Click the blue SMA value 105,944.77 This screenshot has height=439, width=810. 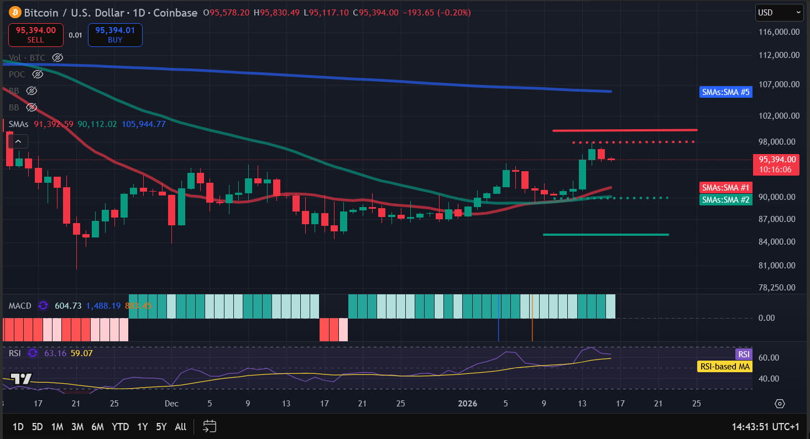[x=143, y=124]
